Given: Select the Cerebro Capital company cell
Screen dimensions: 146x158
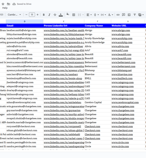Looking at the screenshot, I should pos(97,102).
